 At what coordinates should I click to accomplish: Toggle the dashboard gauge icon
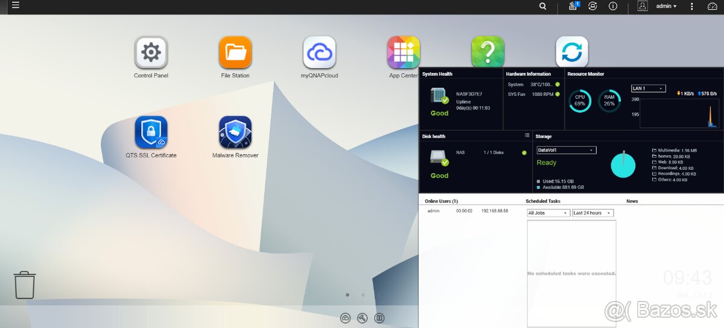click(711, 6)
